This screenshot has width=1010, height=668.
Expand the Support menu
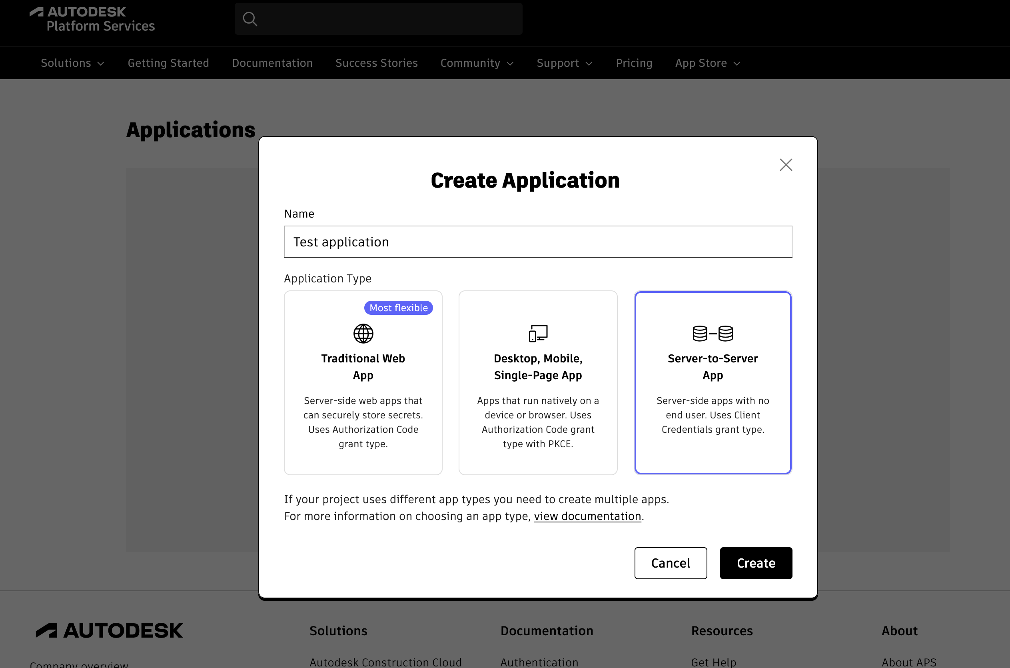coord(564,63)
